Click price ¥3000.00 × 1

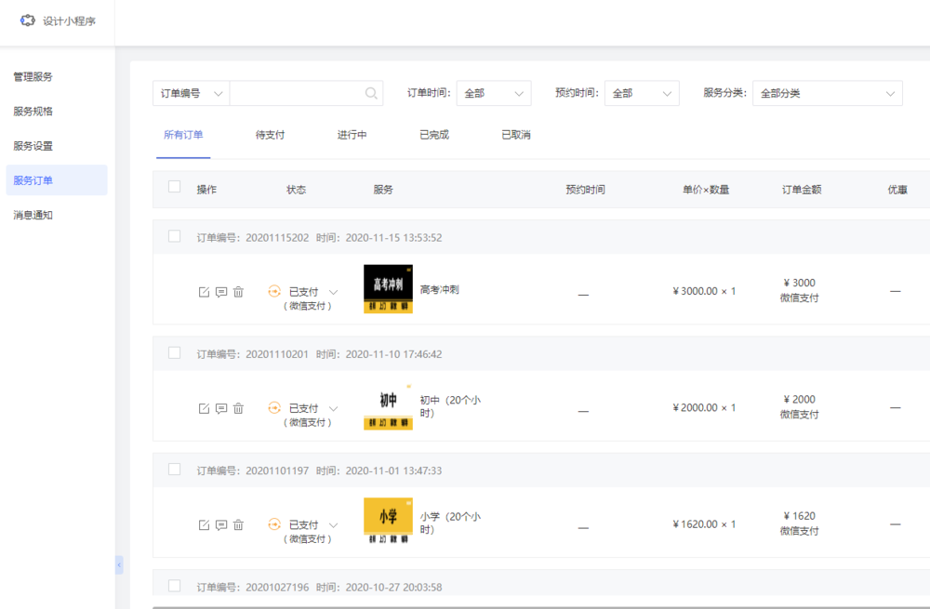point(704,291)
